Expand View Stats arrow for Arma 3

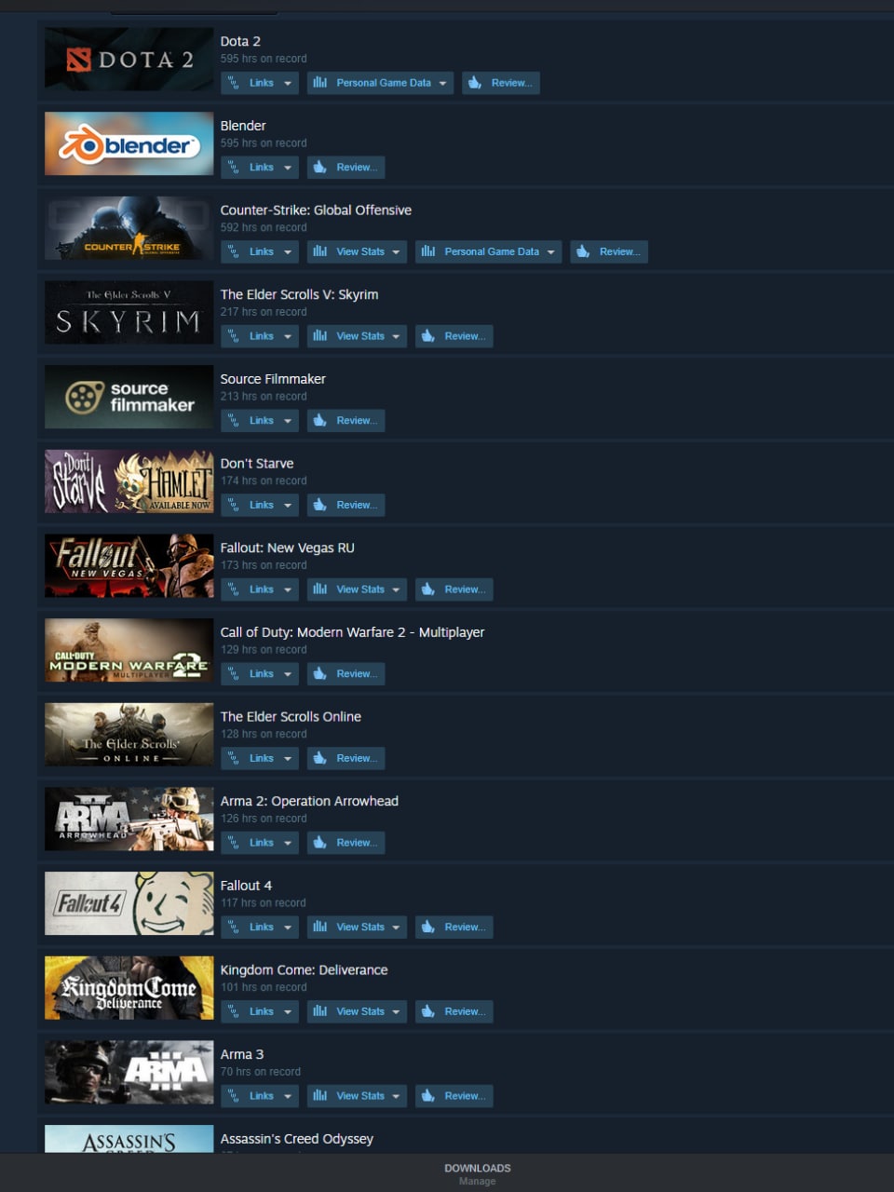point(396,1096)
